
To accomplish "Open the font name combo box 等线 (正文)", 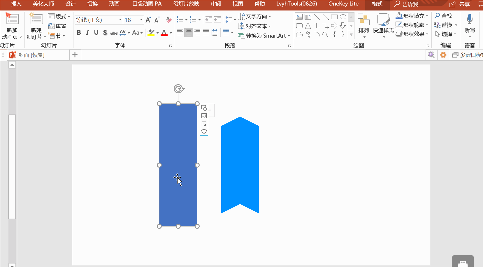I will (99, 20).
